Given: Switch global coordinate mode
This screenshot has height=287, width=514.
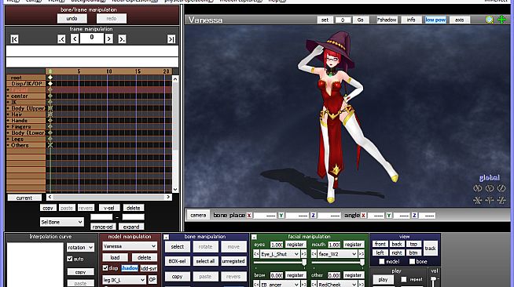Looking at the screenshot, I should pos(490,178).
